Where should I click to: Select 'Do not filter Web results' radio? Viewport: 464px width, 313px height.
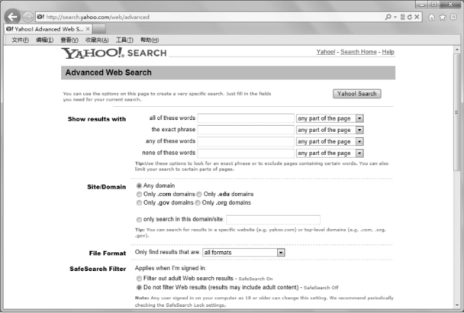coord(139,287)
